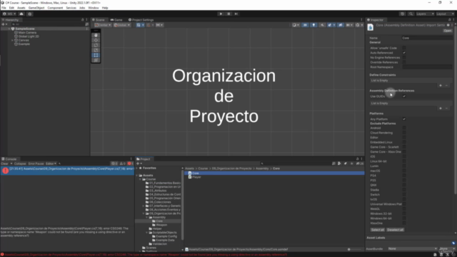Toggle Any Platform checkbox
Screen dimensions: 457x257
coord(404,119)
